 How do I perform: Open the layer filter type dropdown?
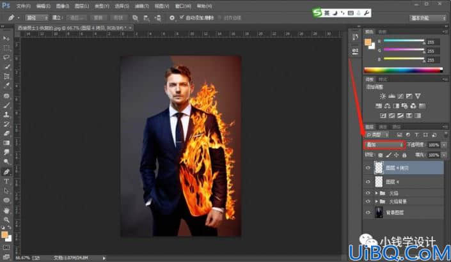coord(377,135)
